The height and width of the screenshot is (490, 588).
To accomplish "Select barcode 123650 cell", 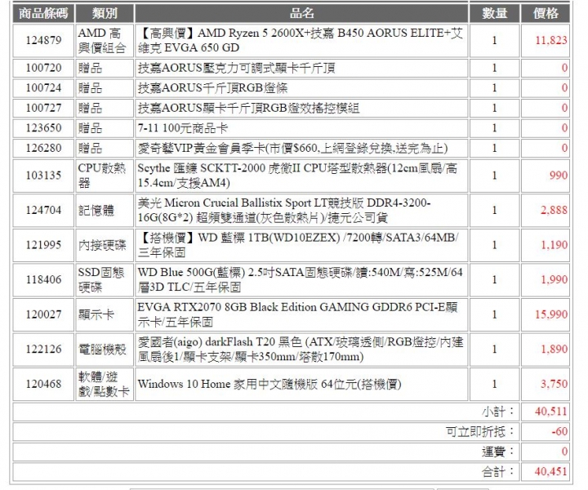I will 43,128.
